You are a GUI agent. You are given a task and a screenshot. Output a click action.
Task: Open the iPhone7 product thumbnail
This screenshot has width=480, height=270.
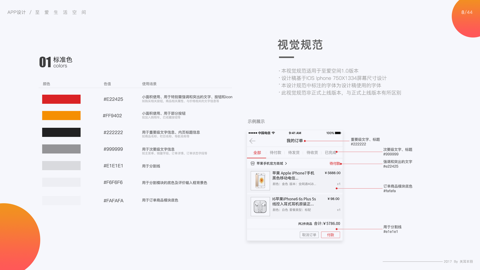pyautogui.click(x=260, y=181)
